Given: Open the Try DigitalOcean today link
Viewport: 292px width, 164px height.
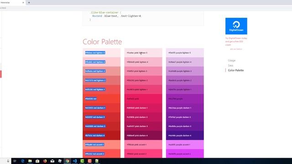Looking at the screenshot, I should click(x=236, y=41).
